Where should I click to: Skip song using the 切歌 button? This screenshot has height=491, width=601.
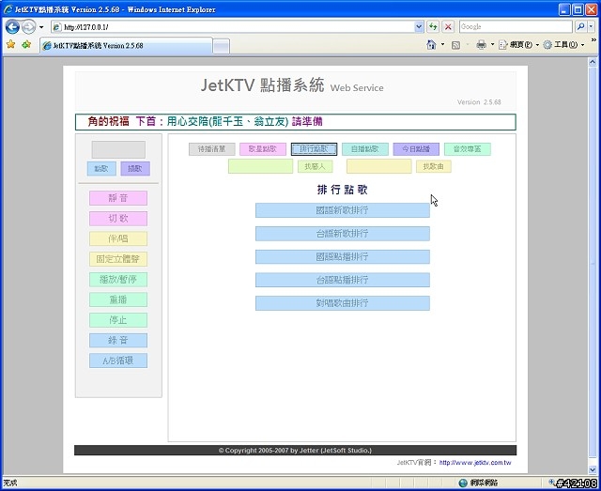pos(118,219)
